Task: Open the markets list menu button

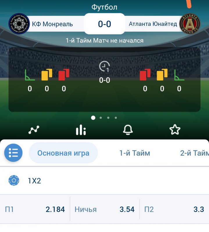Action: (x=13, y=153)
